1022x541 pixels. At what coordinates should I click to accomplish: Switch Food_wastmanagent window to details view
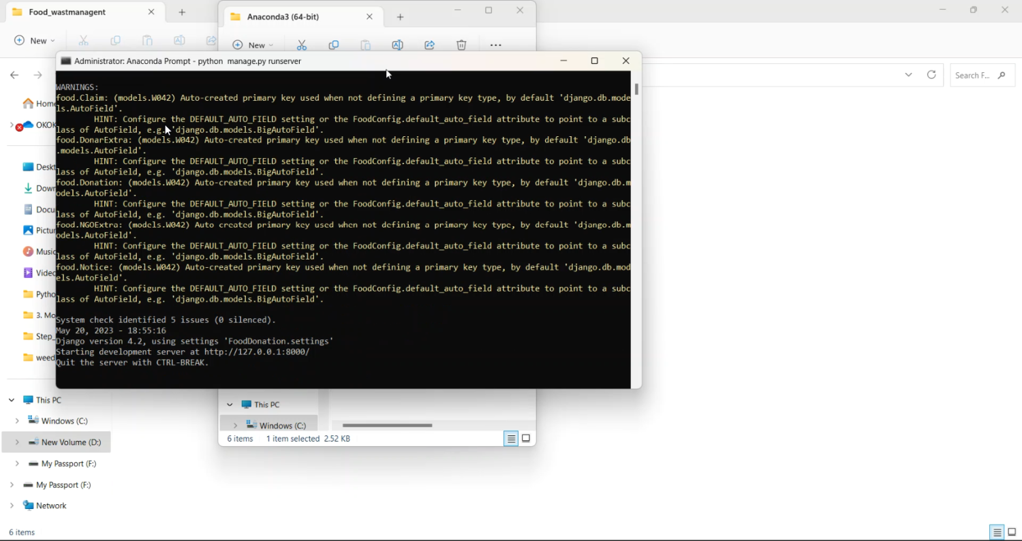click(997, 533)
